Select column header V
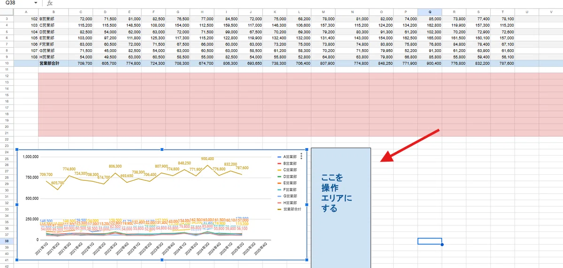Viewport: 563px width, 268px height. 551,11
